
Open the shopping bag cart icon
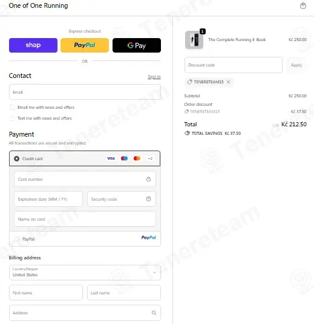(303, 5)
